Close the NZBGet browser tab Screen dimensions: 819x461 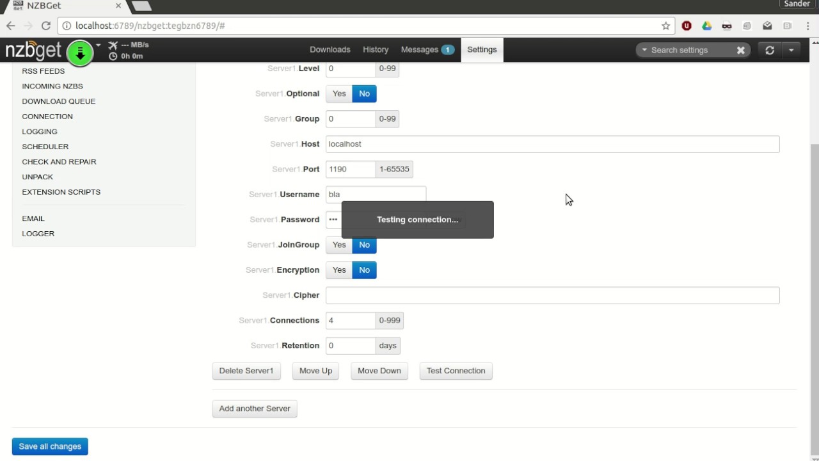[x=118, y=6]
